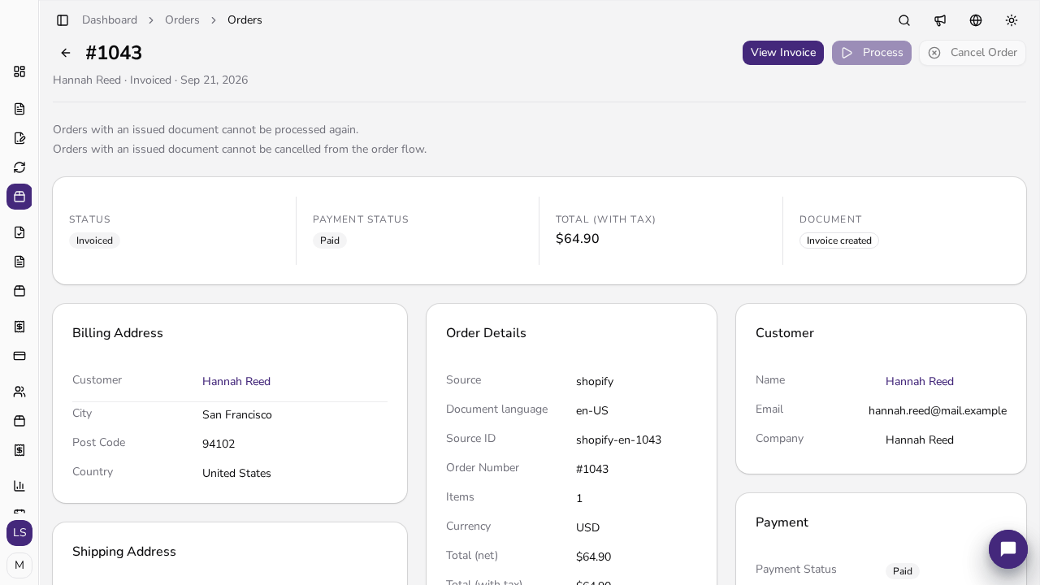Select country value United States
The height and width of the screenshot is (585, 1040).
(236, 474)
